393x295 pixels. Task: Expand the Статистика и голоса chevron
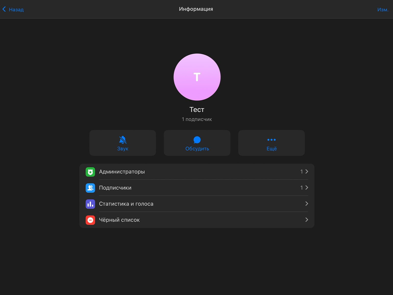[307, 204]
